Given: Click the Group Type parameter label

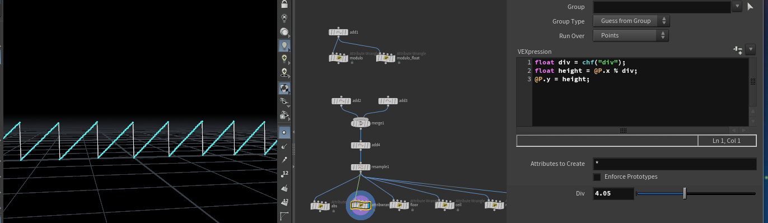Looking at the screenshot, I should [568, 21].
